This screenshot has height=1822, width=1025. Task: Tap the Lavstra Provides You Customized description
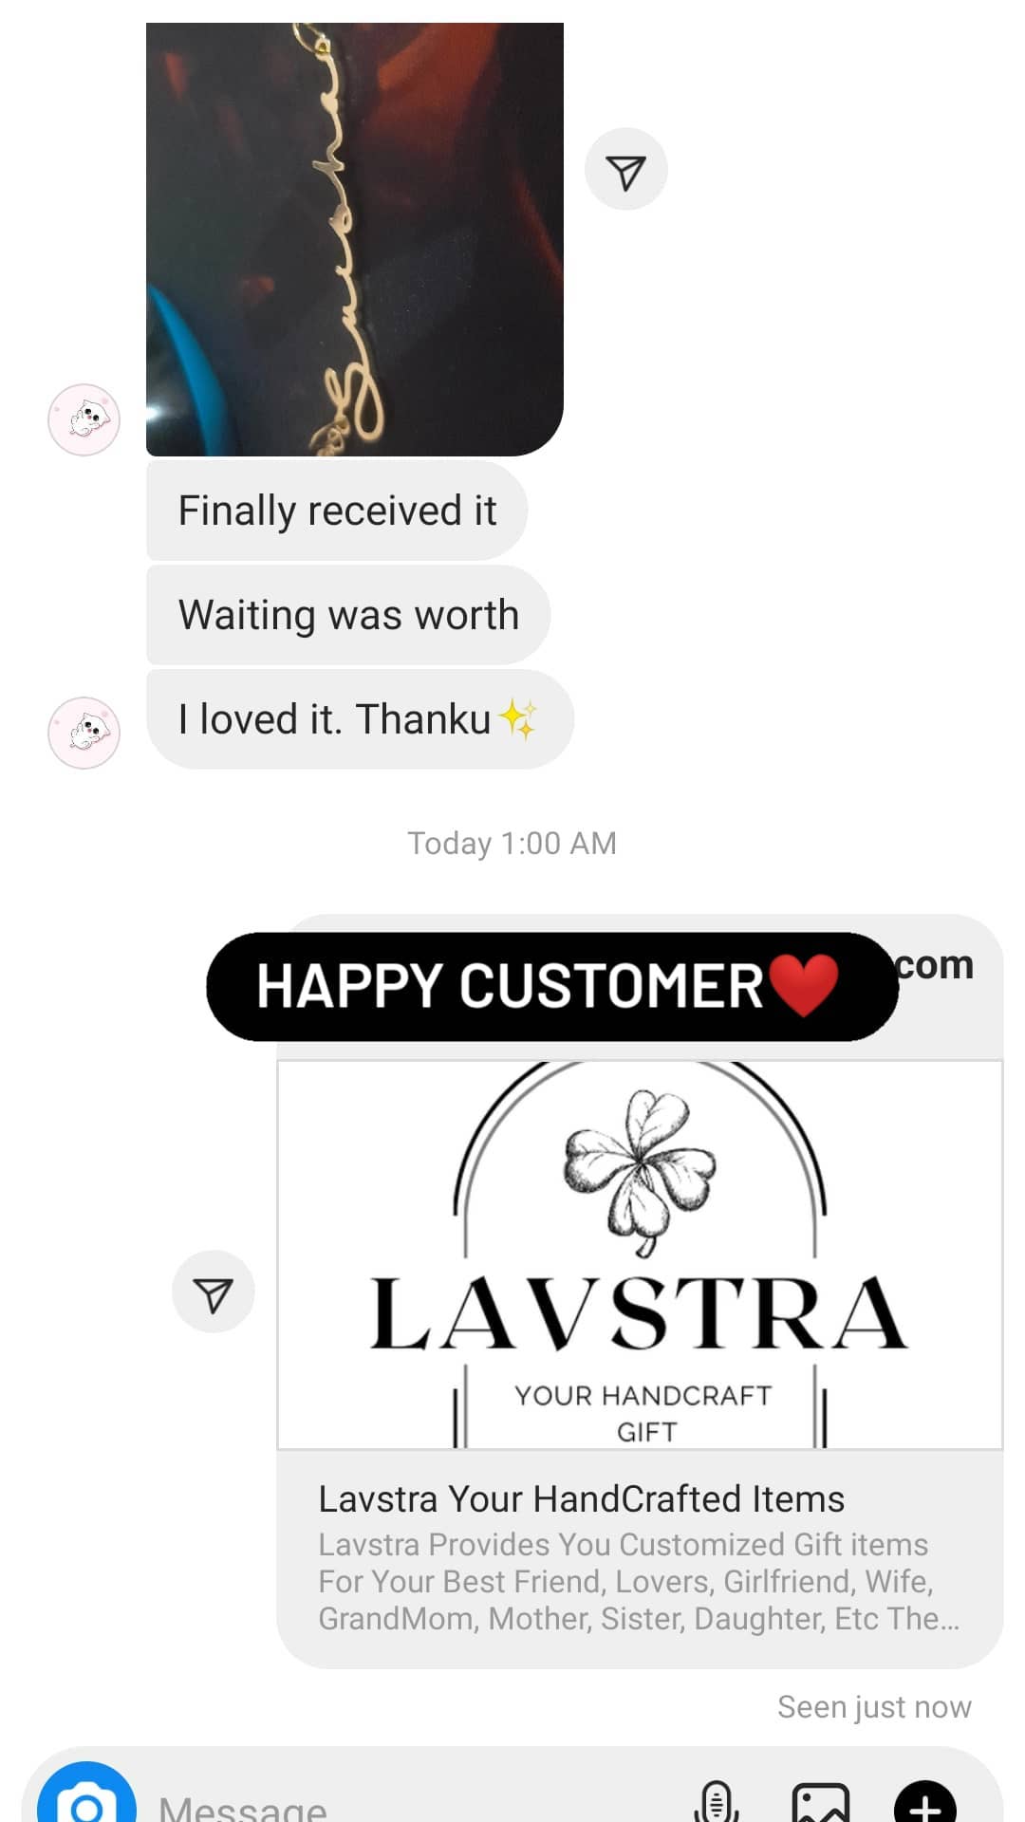pyautogui.click(x=639, y=1581)
